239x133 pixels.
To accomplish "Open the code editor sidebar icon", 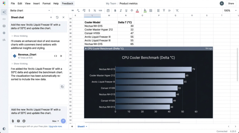I will pyautogui.click(x=4, y=19).
